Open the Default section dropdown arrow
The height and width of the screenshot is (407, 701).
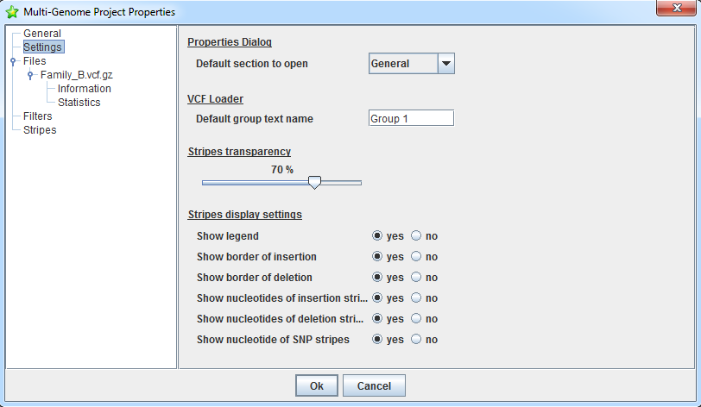tap(445, 64)
